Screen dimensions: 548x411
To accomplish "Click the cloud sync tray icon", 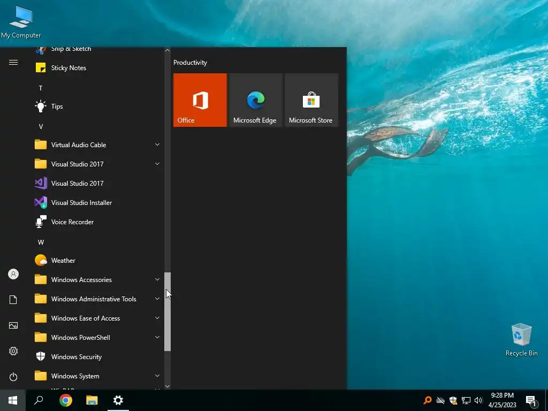I will coord(440,400).
